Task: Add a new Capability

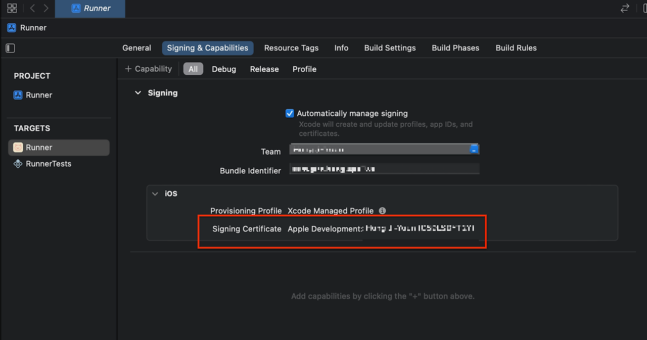Action: point(149,69)
